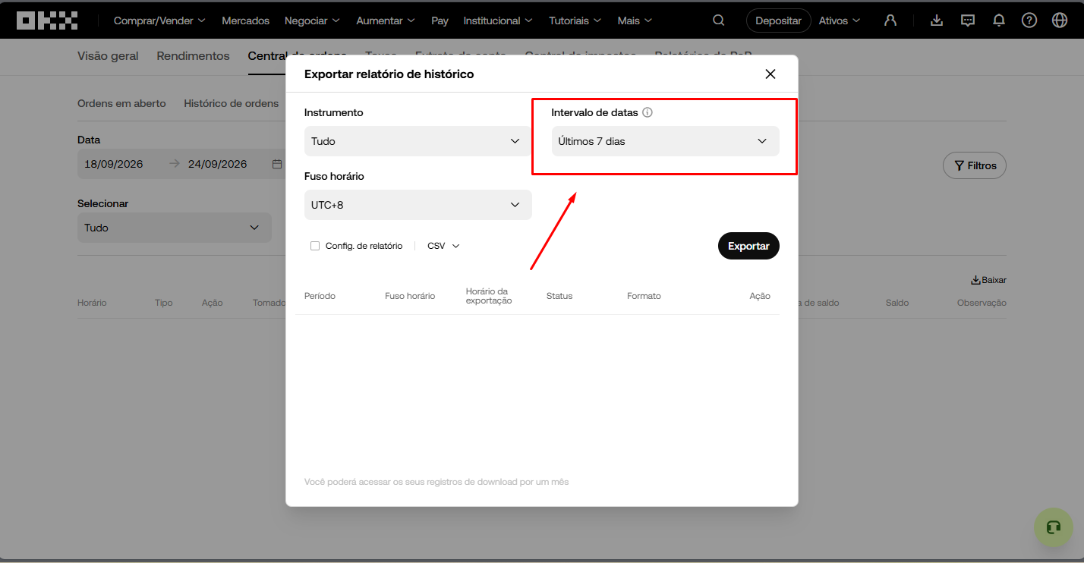Open the Fuso horário UTC+8 dropdown

[418, 205]
